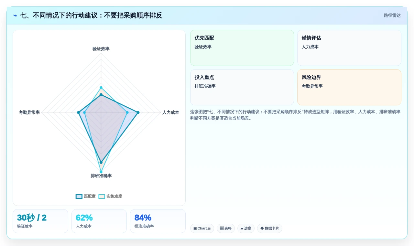This screenshot has width=414, height=246.
Task: Select the 数据卡片 tag chip
Action: click(x=270, y=229)
